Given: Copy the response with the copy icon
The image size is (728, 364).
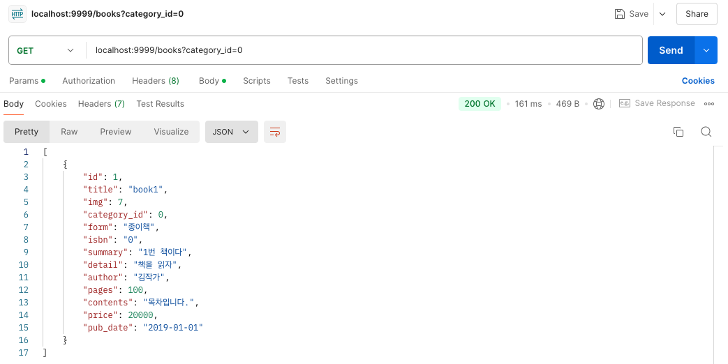Looking at the screenshot, I should tap(678, 132).
